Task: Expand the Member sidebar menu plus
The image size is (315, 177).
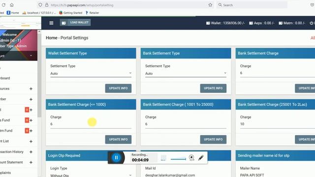Action: click(x=31, y=99)
